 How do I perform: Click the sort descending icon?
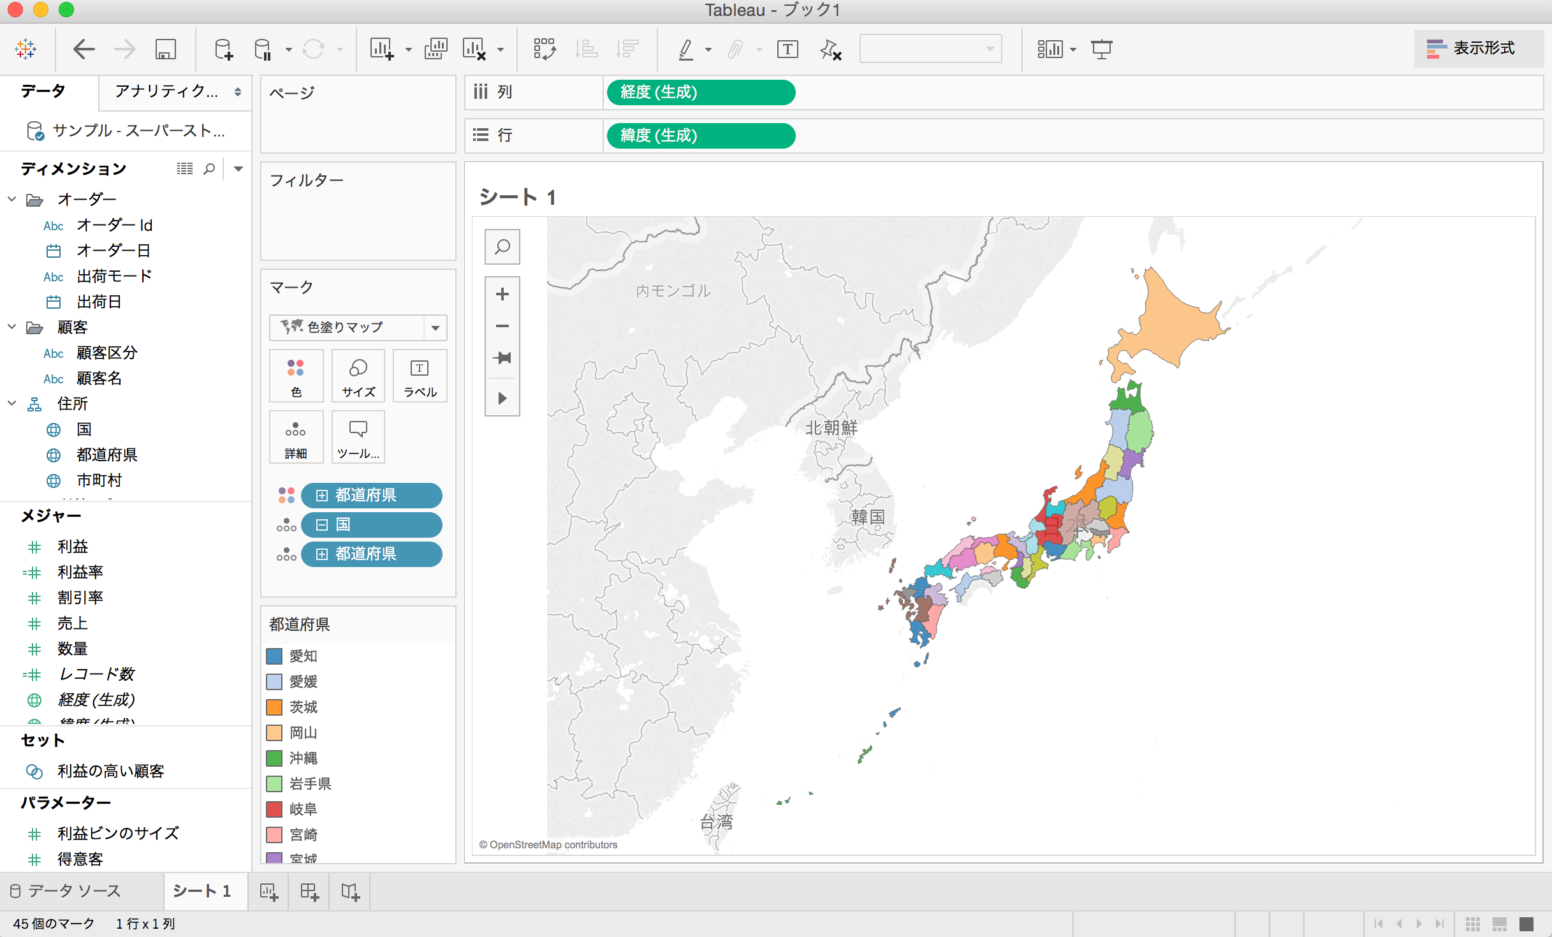pyautogui.click(x=627, y=49)
